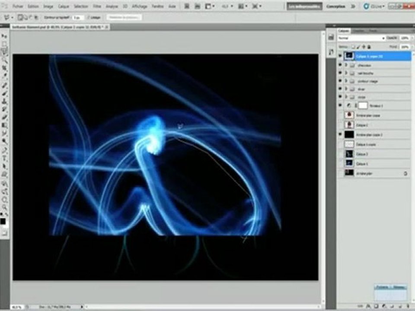Click the foreground color swatch
415x311 pixels.
pos(3,221)
